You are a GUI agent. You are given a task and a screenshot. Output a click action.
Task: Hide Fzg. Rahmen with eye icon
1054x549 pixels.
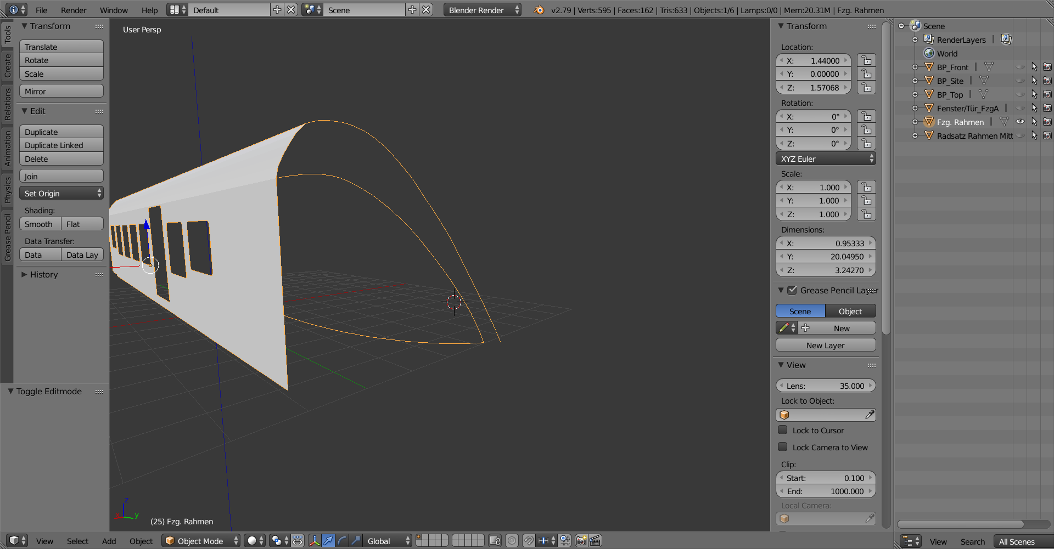(1020, 122)
